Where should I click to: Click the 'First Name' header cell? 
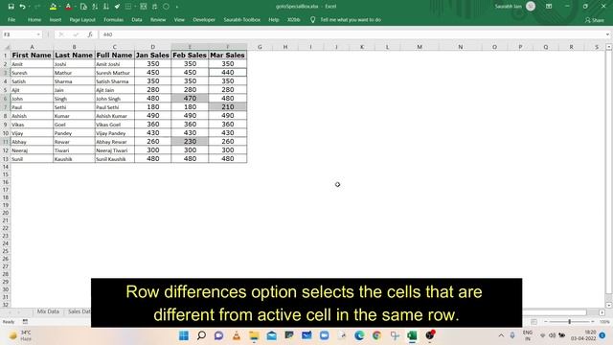pyautogui.click(x=32, y=56)
